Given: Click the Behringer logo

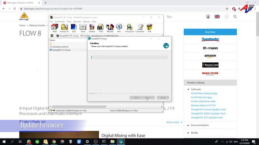Looking at the screenshot, I should point(24,17).
